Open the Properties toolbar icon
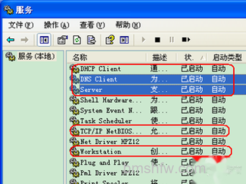Viewport: 246px width, 184px height. point(62,40)
